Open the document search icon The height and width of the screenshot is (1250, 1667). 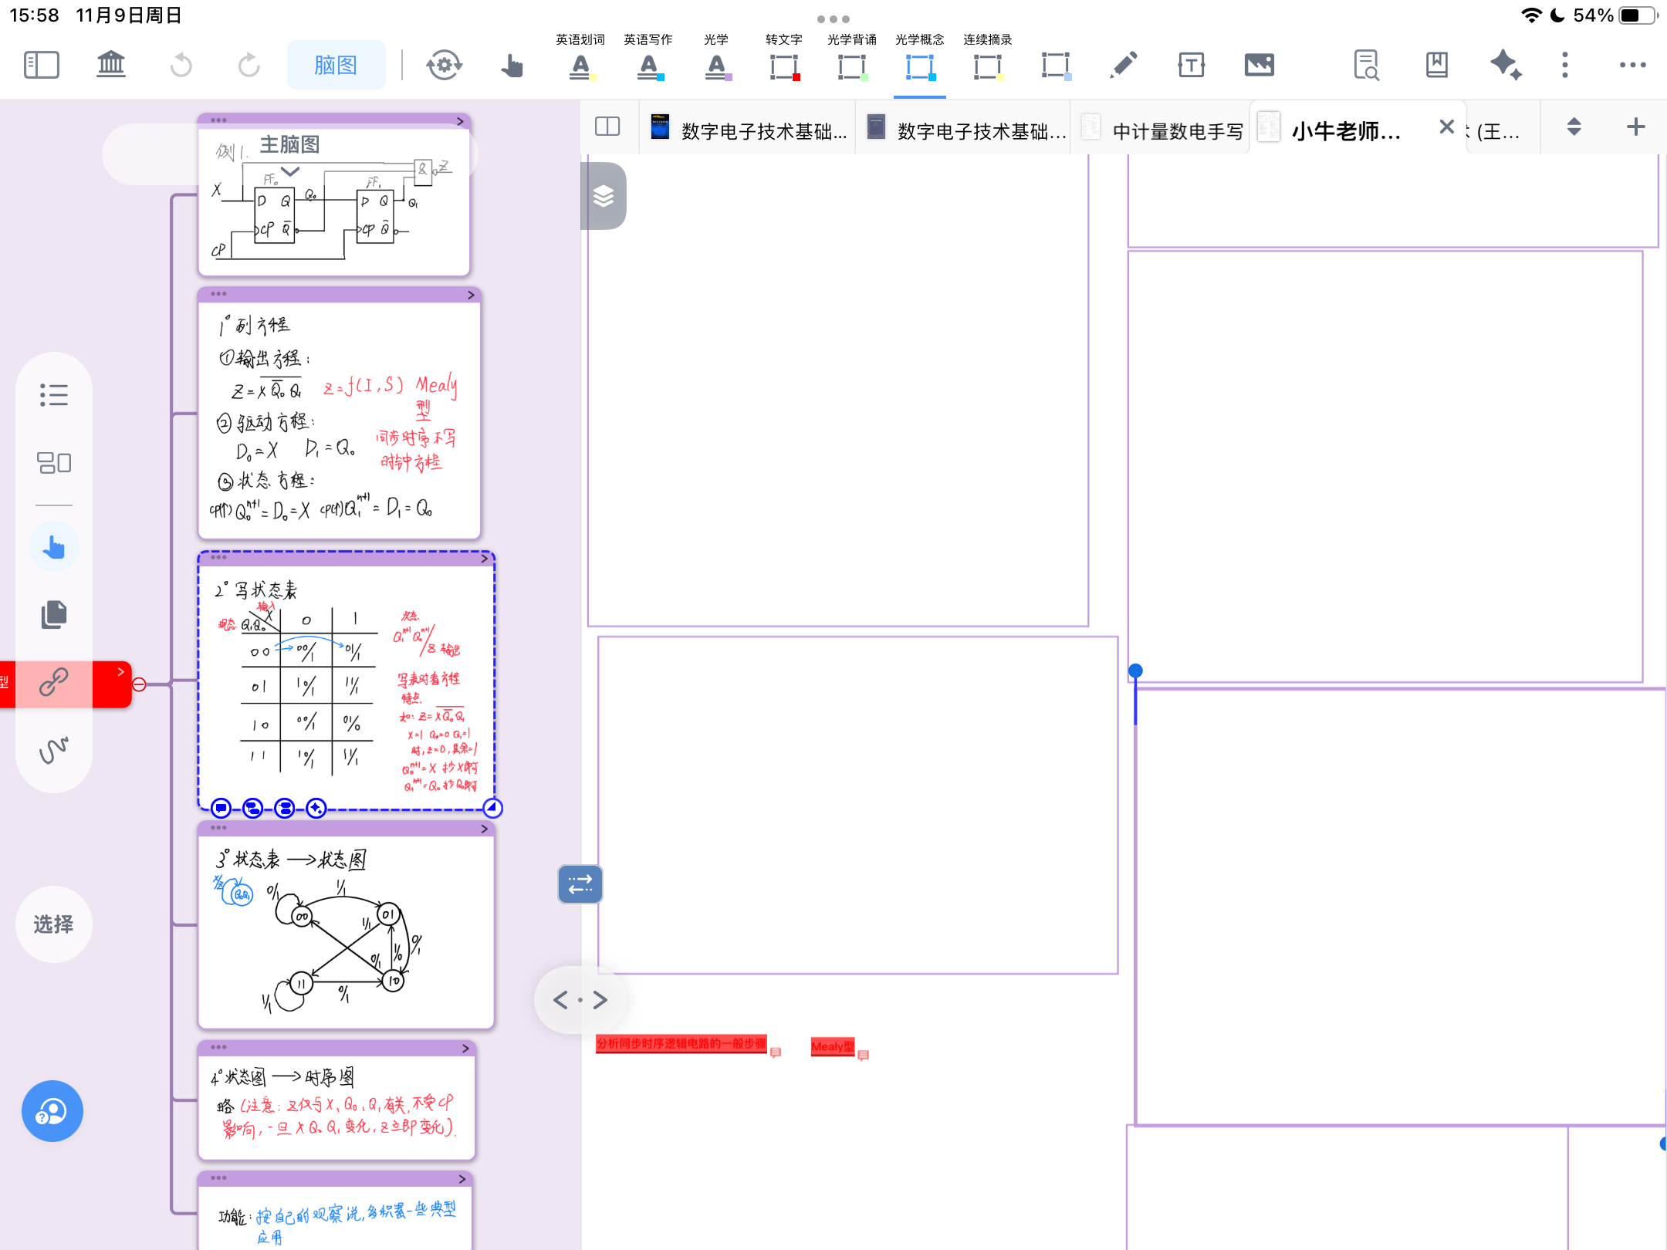(x=1366, y=65)
